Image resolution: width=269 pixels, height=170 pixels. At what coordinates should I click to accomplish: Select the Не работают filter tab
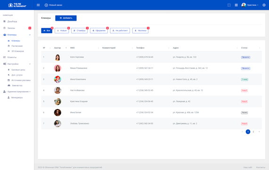pyautogui.click(x=120, y=31)
